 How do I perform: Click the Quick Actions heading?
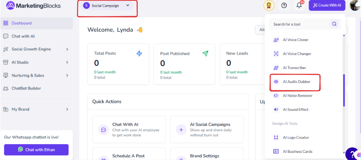pos(107,101)
